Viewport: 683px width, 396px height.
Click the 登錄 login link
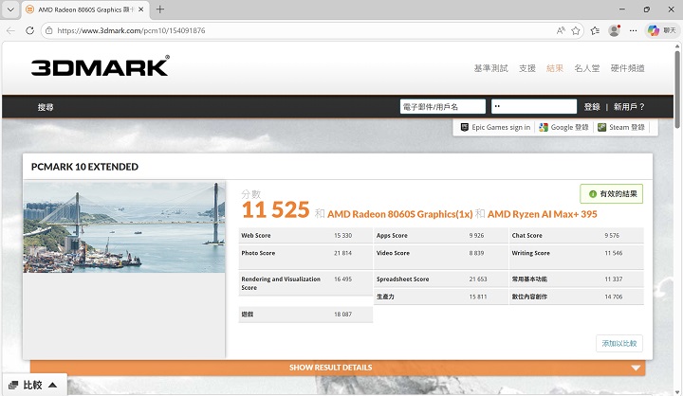point(592,107)
